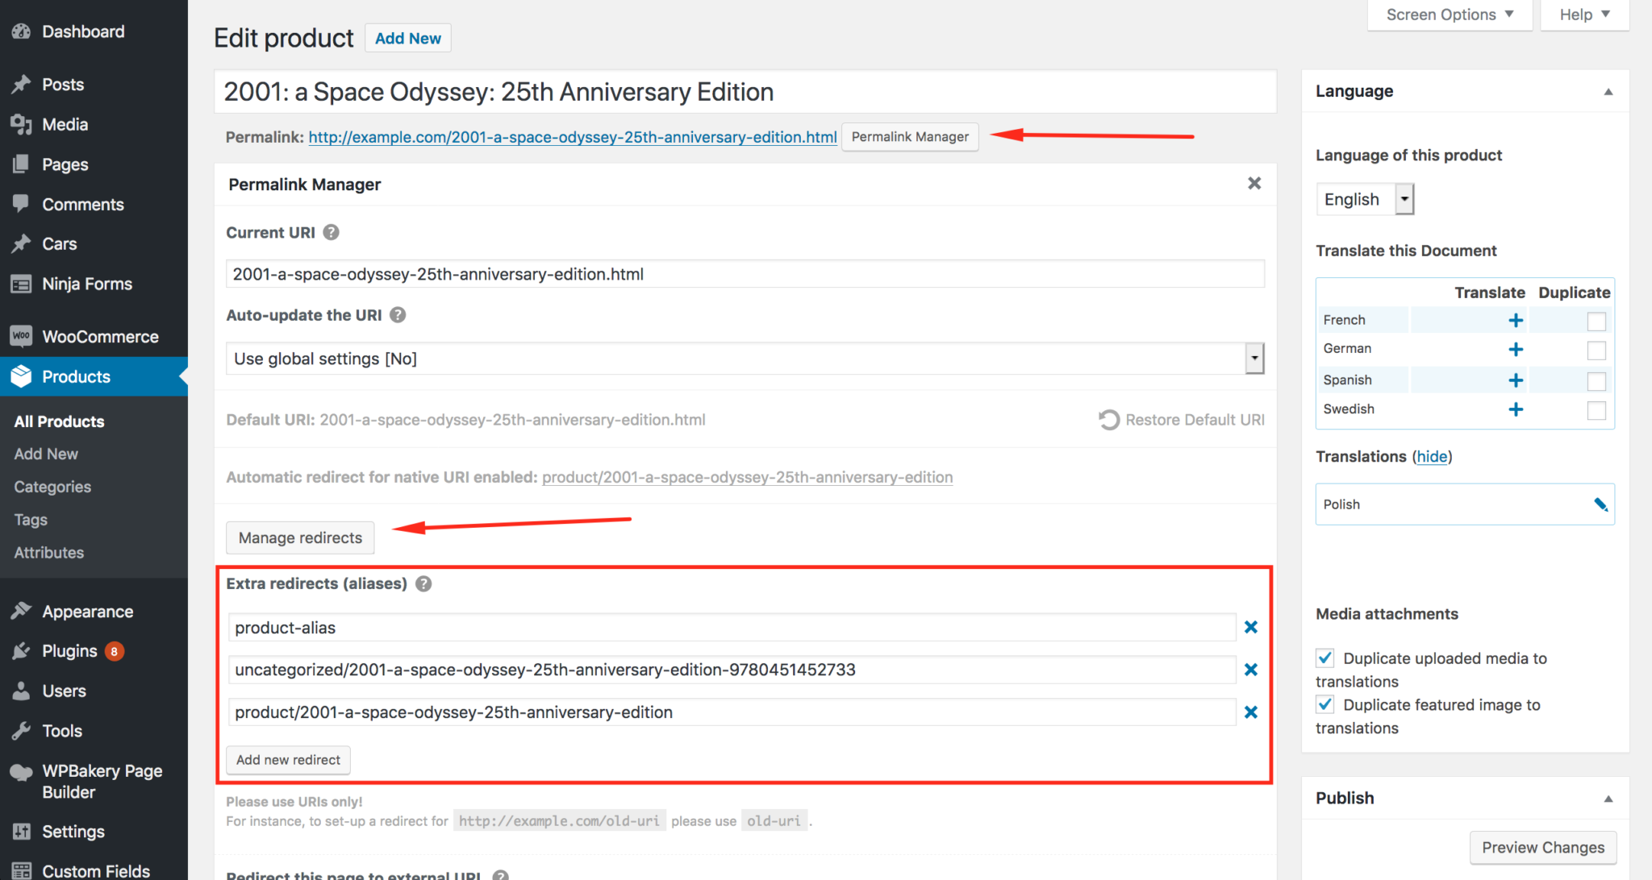Open product Tags submenu

tap(31, 520)
